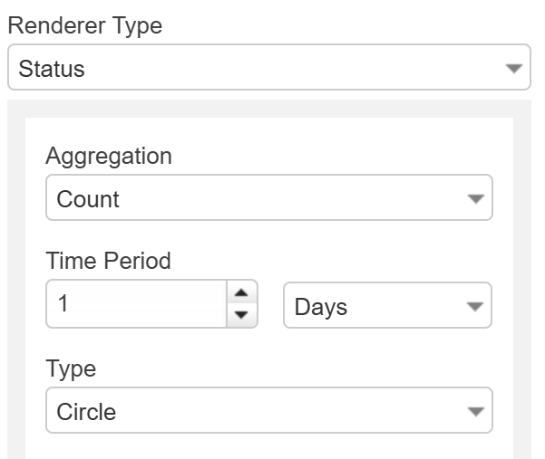Click the gray border of settings panel
The height and width of the screenshot is (459, 545).
click(15, 272)
